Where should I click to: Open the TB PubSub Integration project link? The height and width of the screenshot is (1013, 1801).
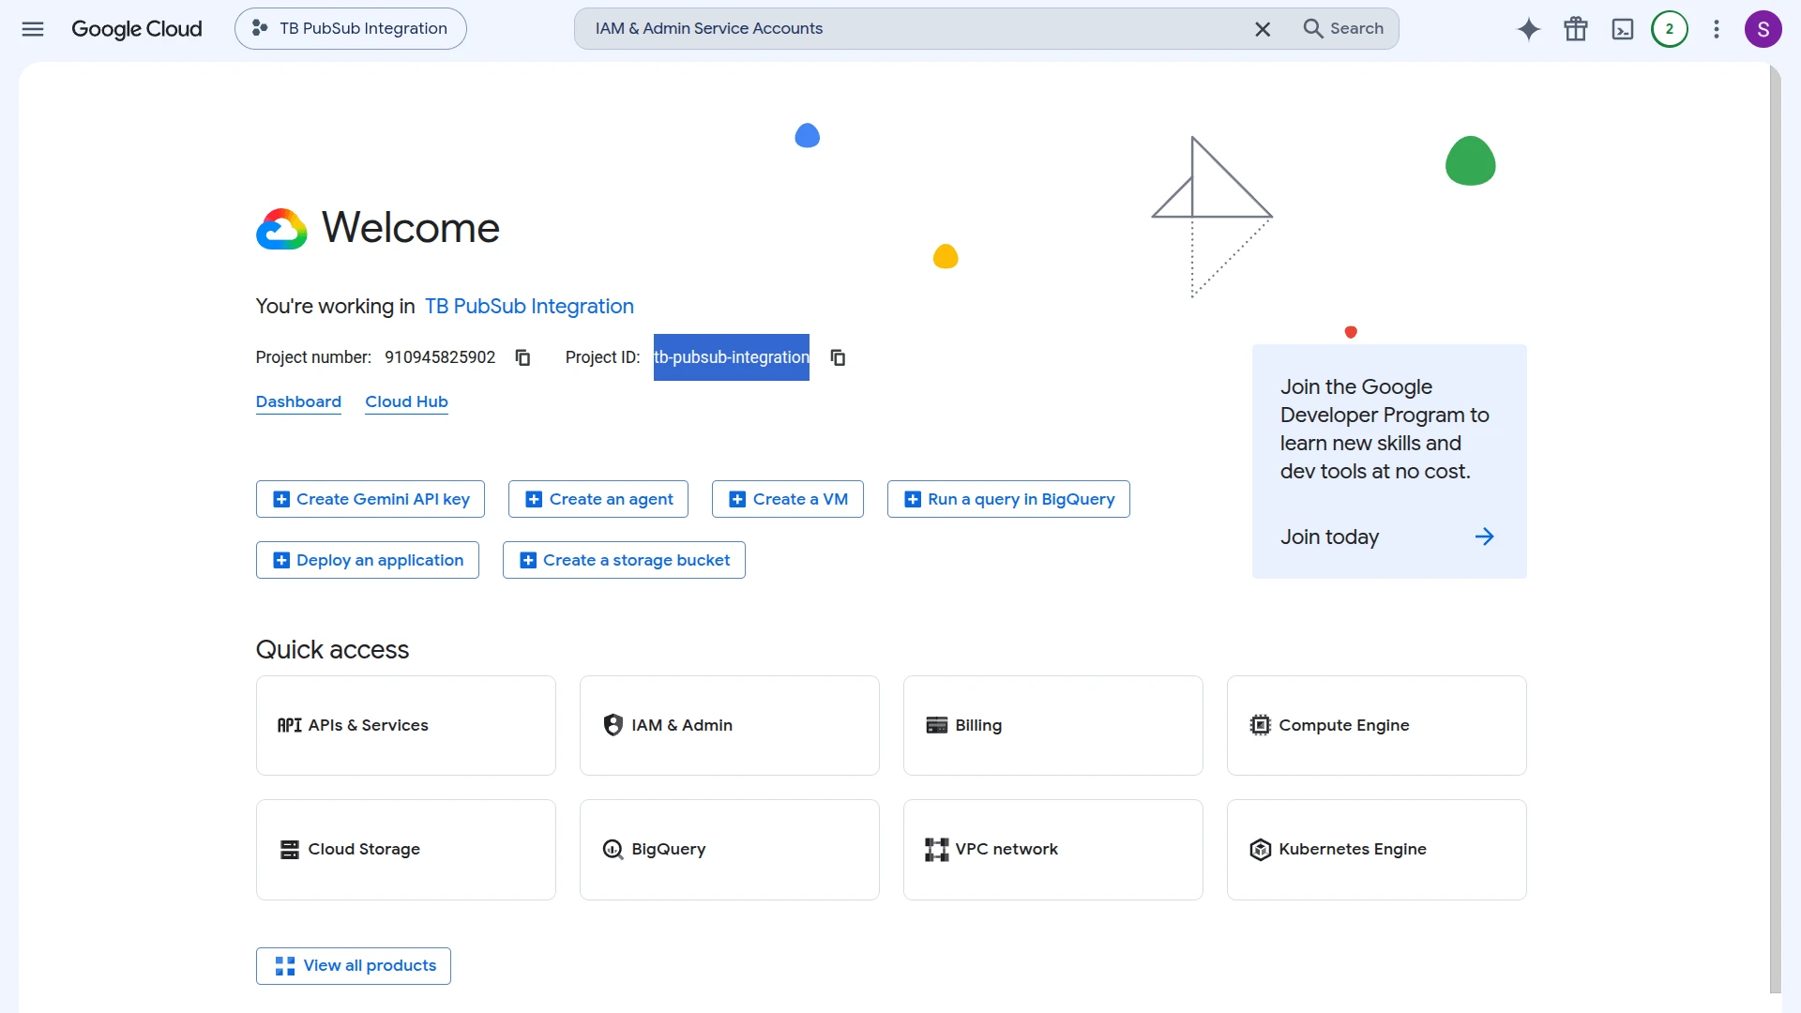coord(529,307)
